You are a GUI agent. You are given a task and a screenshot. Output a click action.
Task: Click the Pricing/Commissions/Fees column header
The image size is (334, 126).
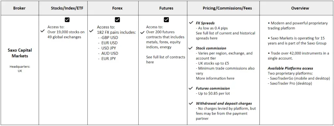pyautogui.click(x=227, y=8)
